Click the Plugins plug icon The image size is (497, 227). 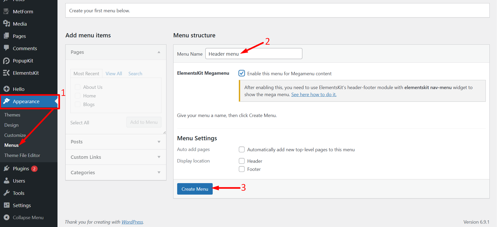point(7,168)
